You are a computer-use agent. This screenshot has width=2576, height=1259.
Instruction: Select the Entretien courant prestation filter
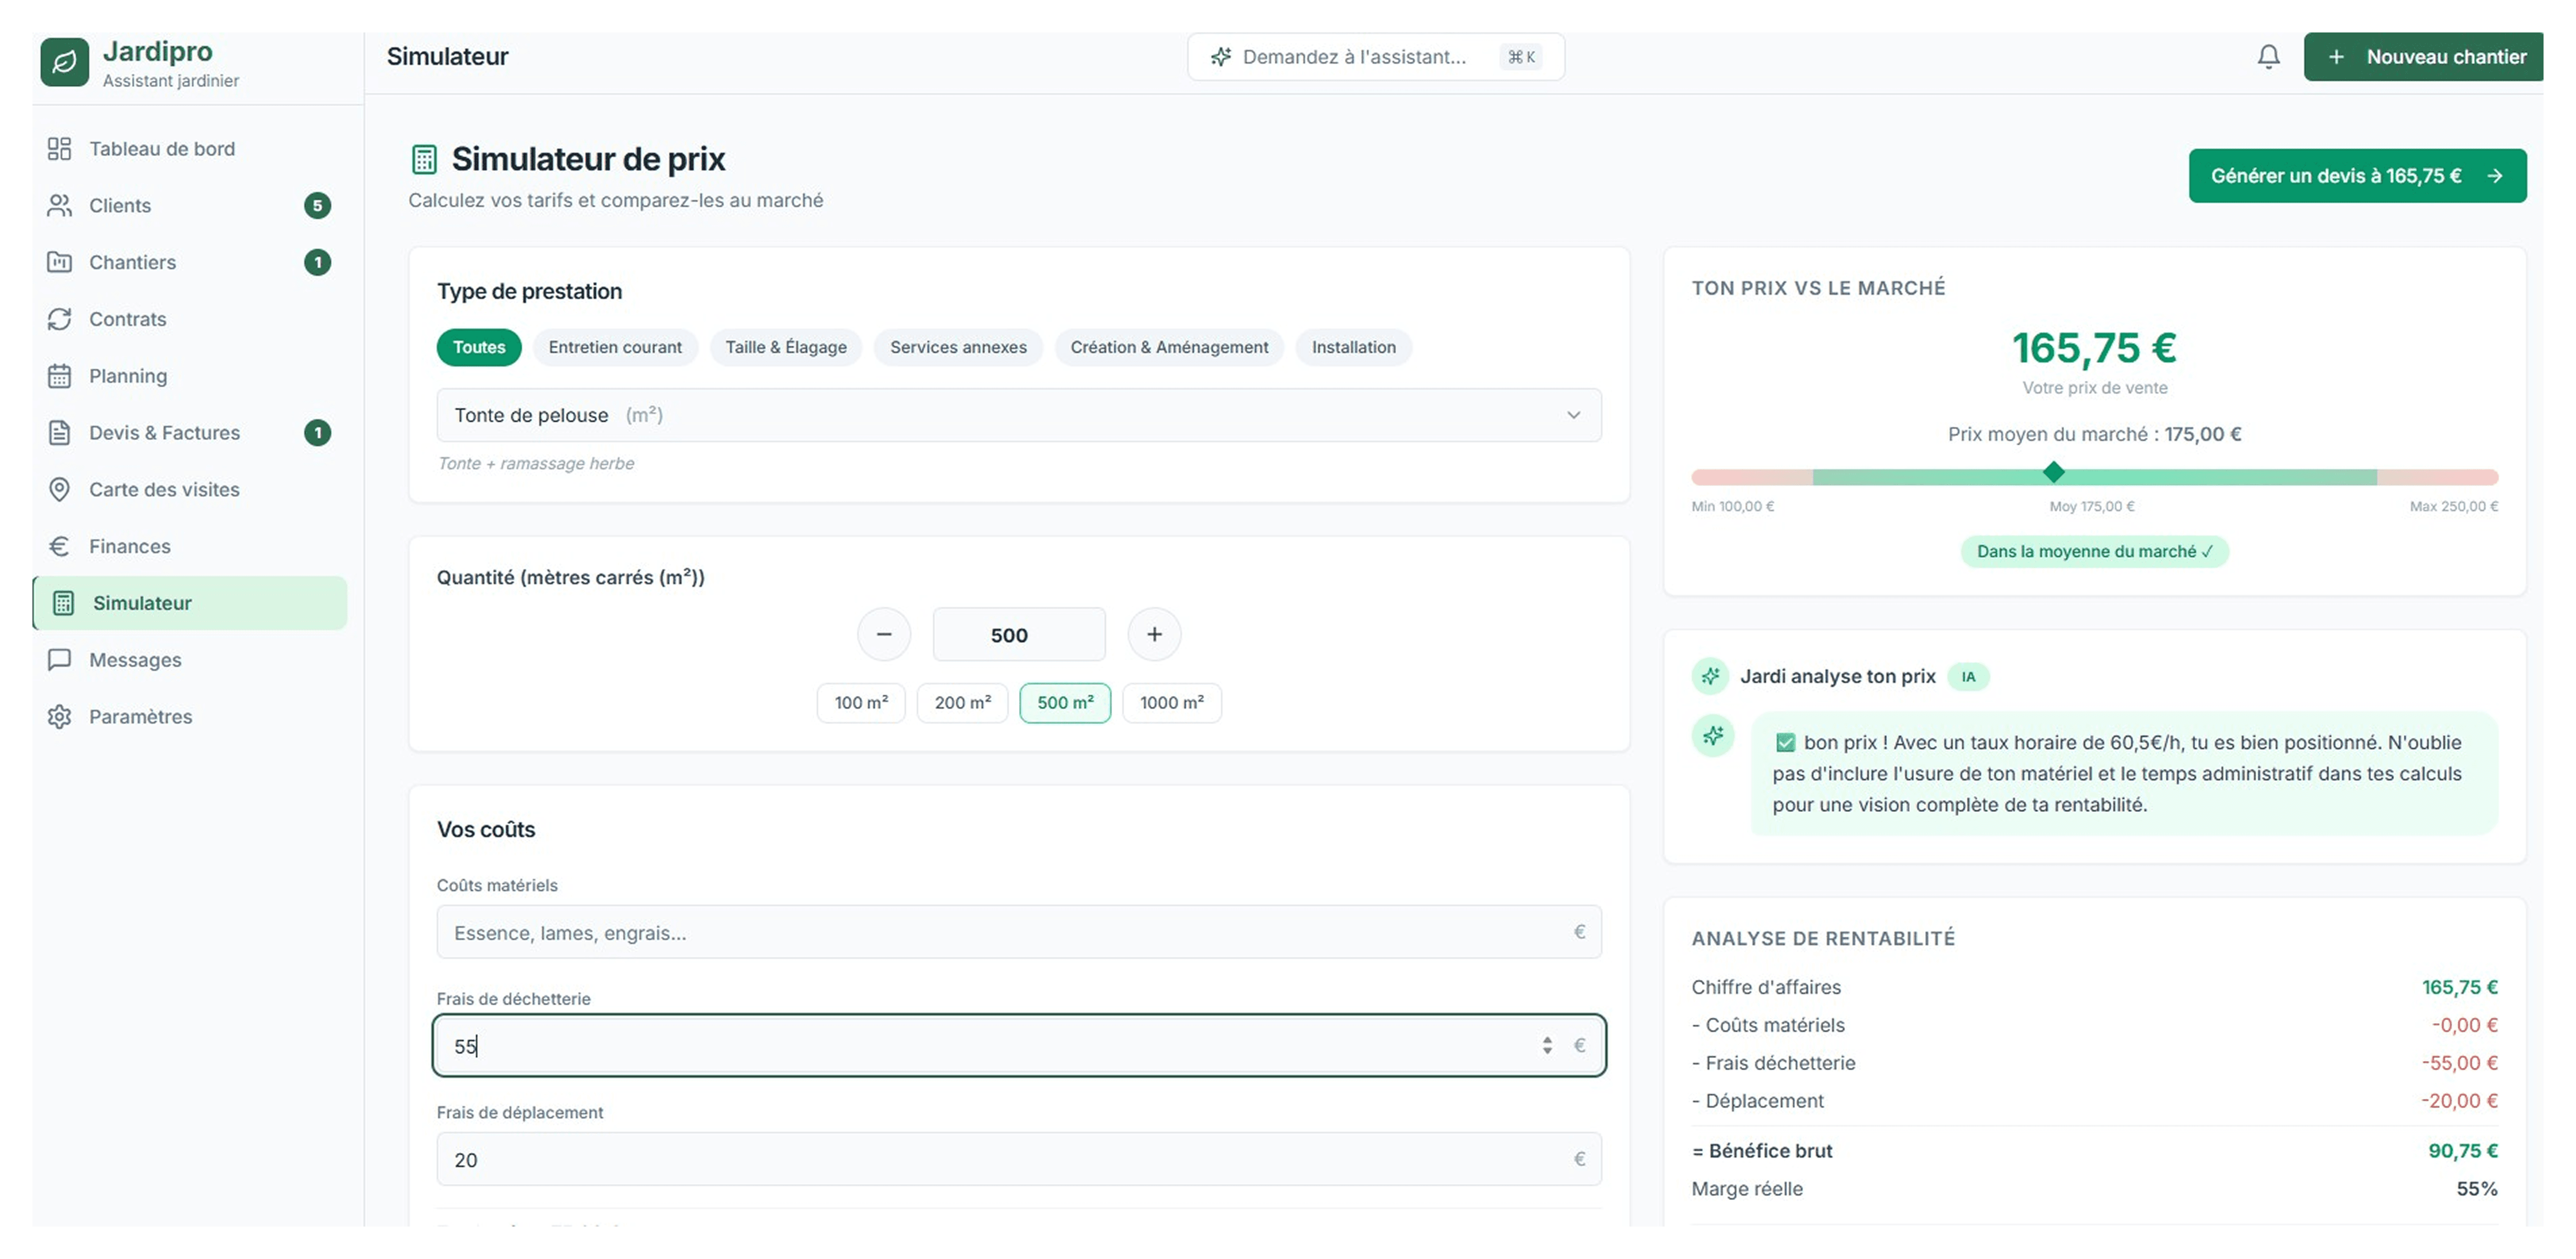pyautogui.click(x=615, y=347)
